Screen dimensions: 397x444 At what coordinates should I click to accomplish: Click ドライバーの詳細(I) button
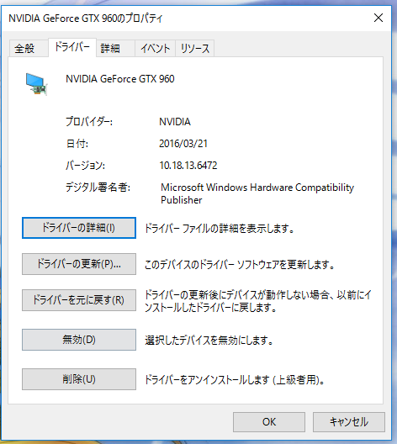click(x=79, y=228)
